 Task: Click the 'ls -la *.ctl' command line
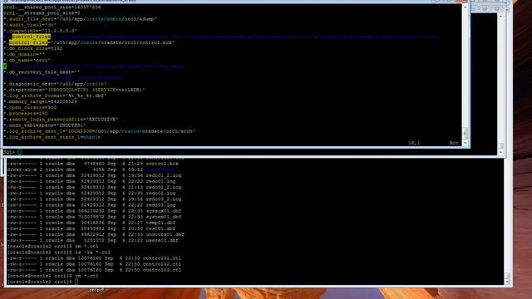59,252
